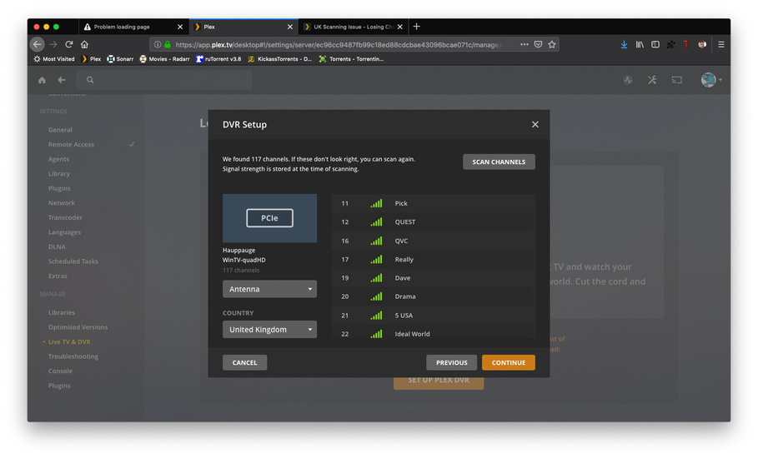The height and width of the screenshot is (458, 758).
Task: Open Plex activity status icon
Action: click(628, 80)
